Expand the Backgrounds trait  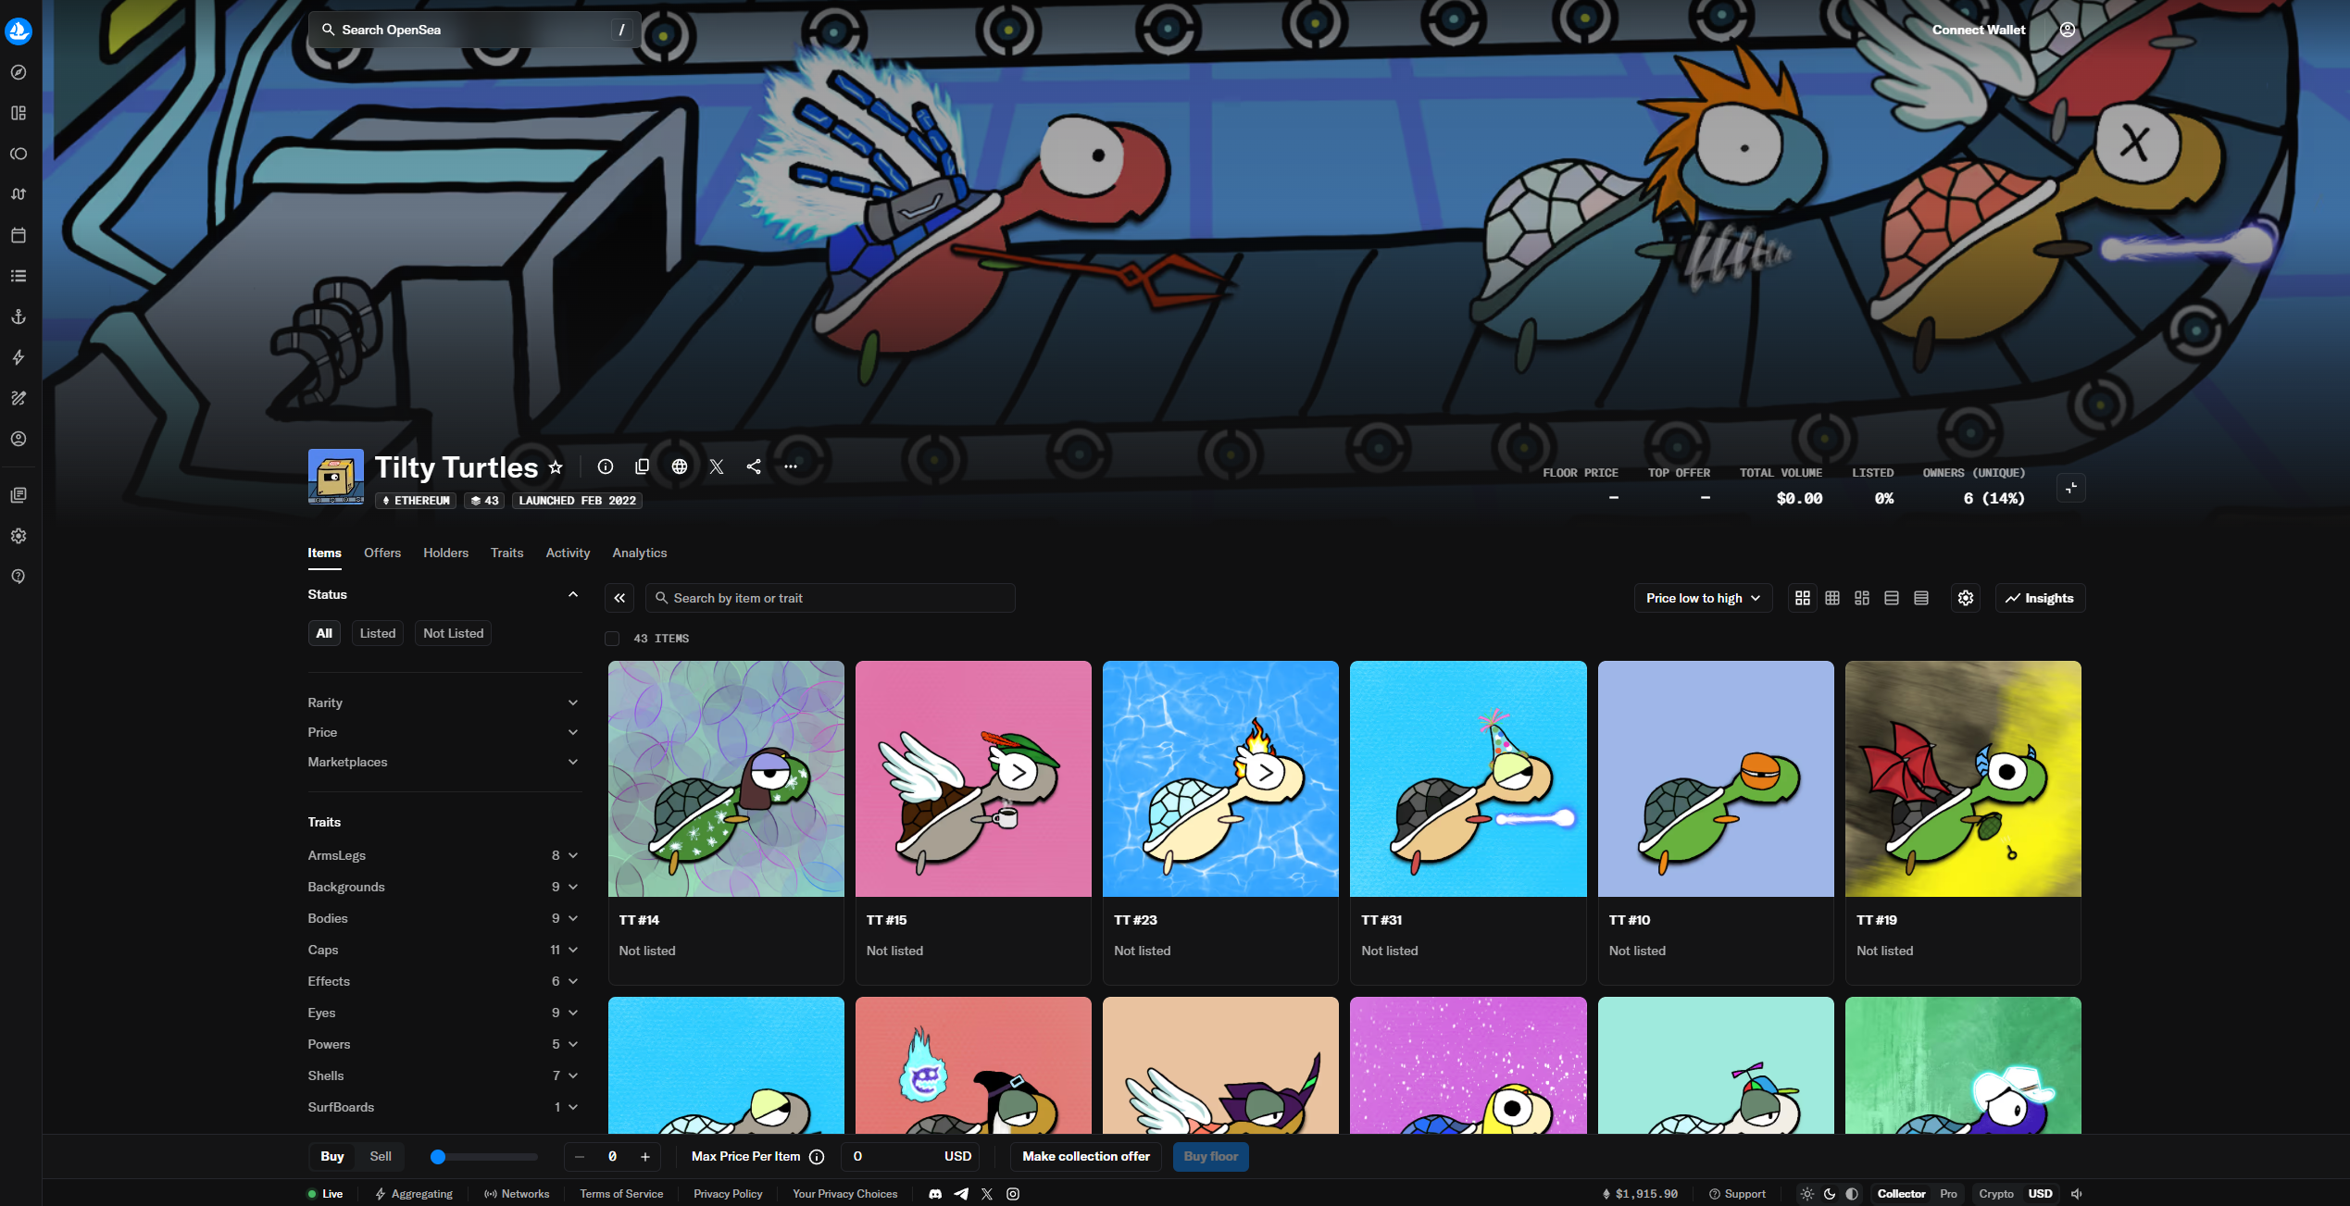point(444,887)
